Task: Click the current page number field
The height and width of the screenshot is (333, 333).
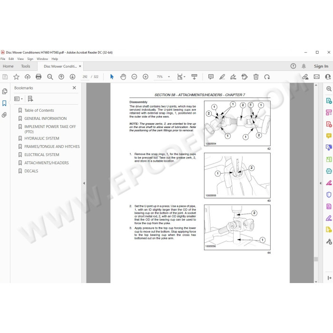Action: 85,77
